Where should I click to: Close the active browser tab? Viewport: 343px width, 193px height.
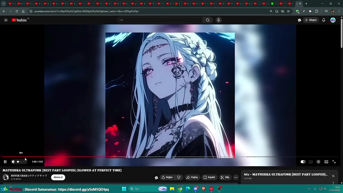coord(300,4)
